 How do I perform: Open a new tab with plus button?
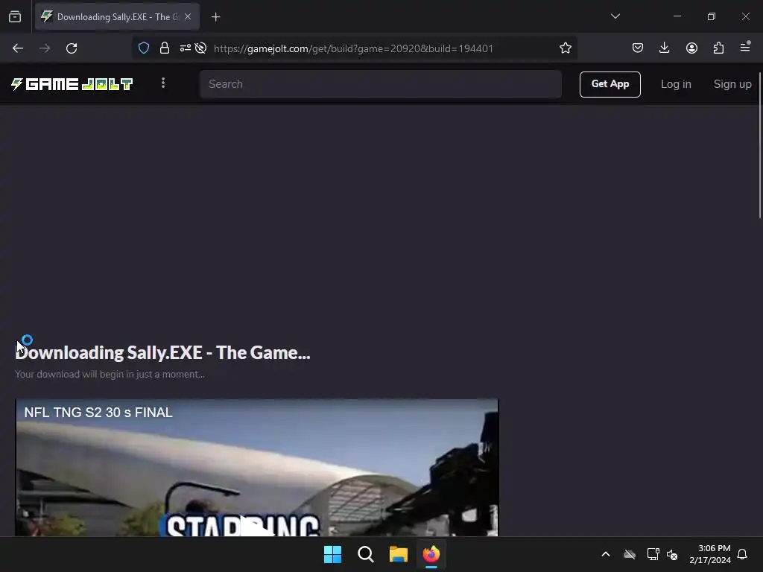click(x=215, y=17)
